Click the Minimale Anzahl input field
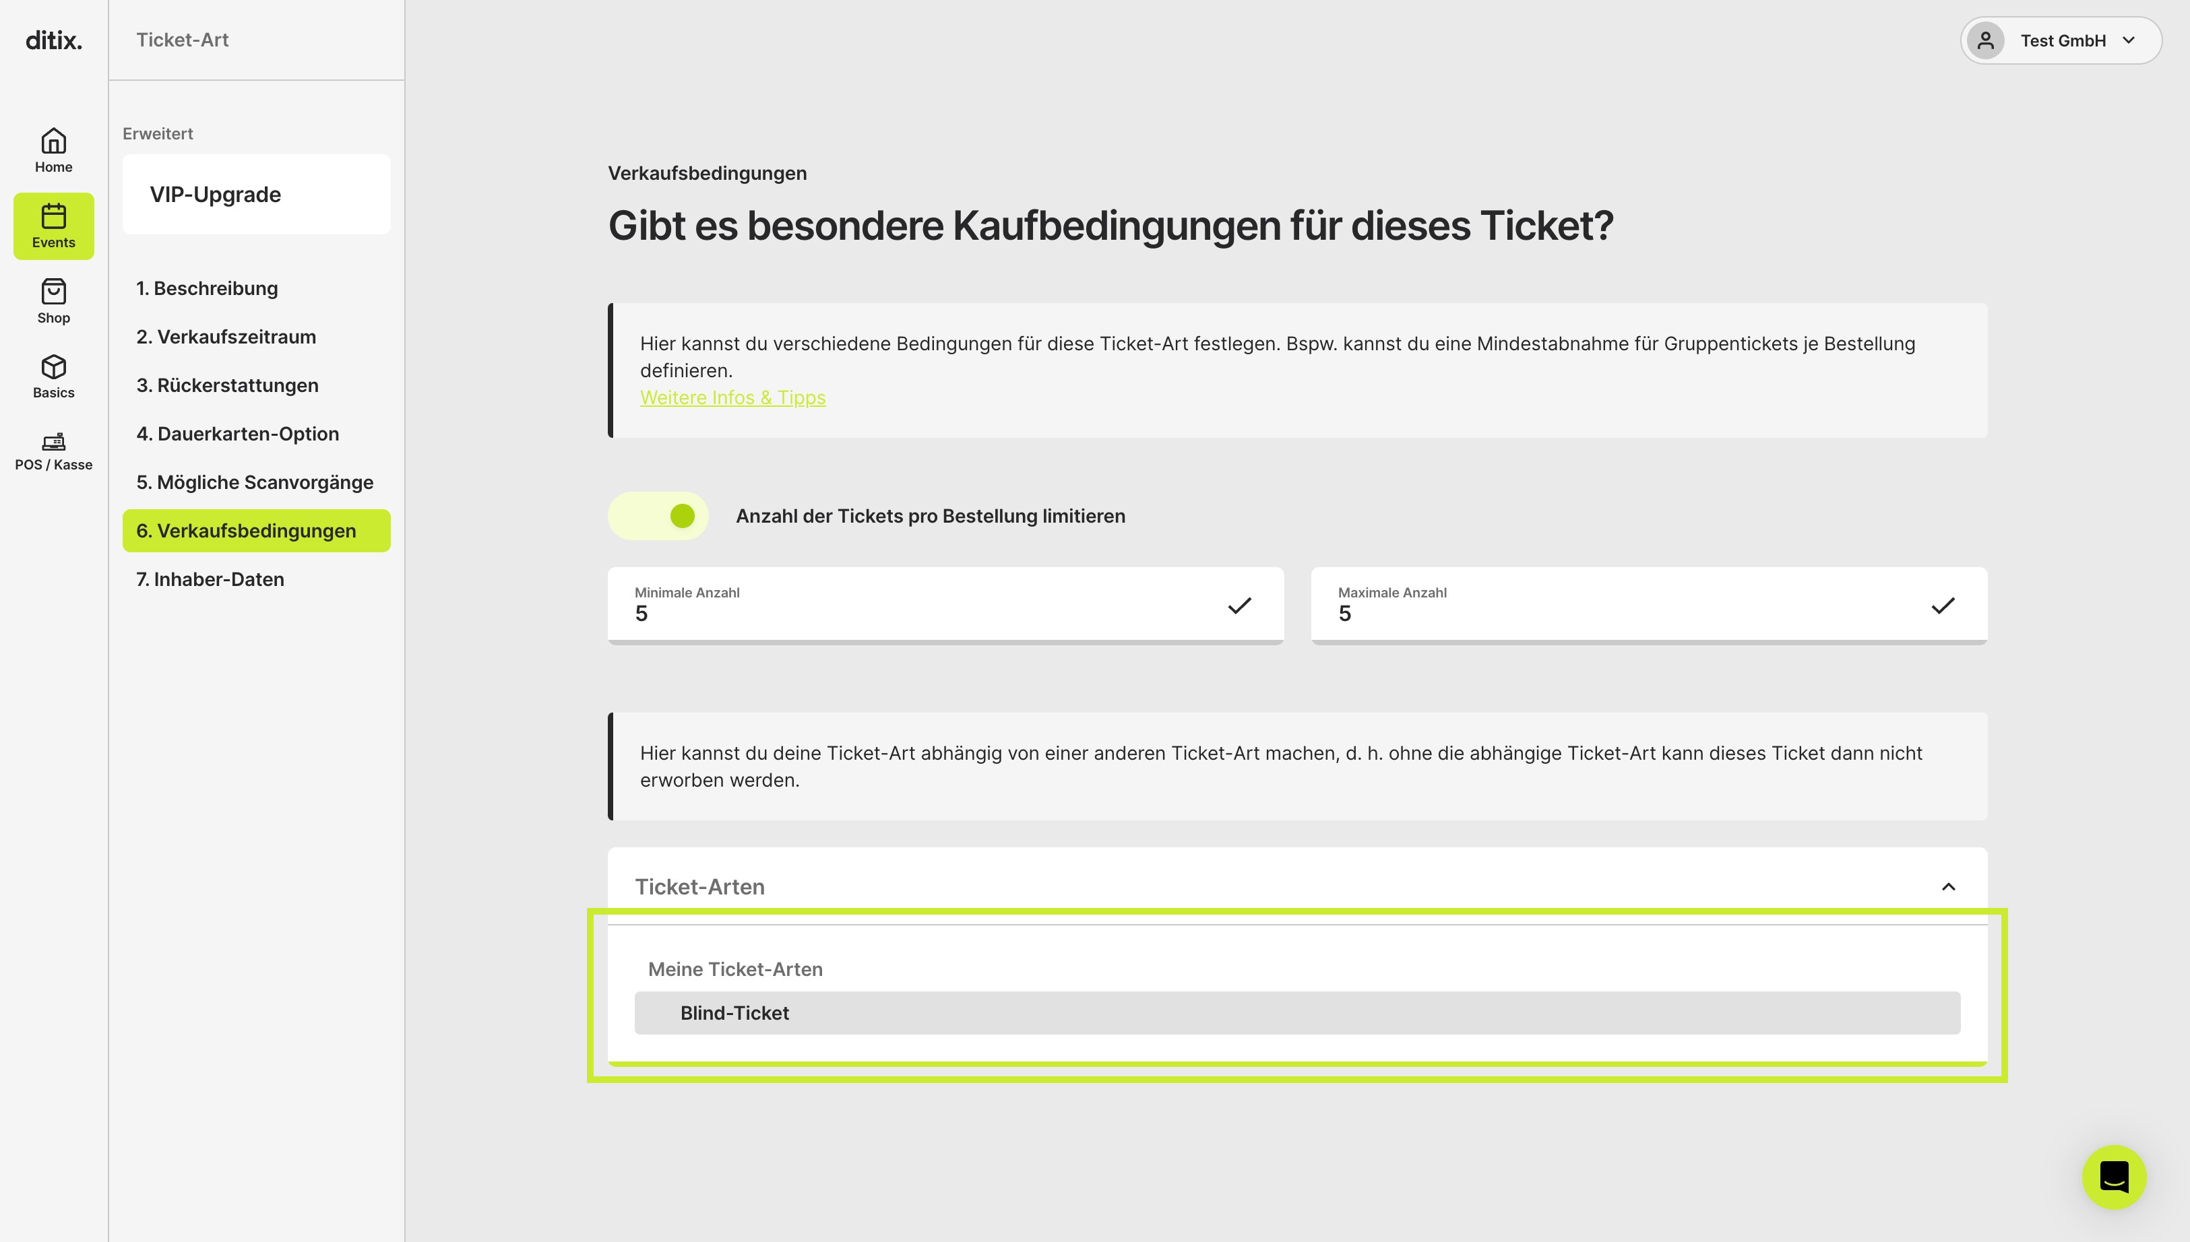This screenshot has height=1242, width=2190. coord(945,605)
